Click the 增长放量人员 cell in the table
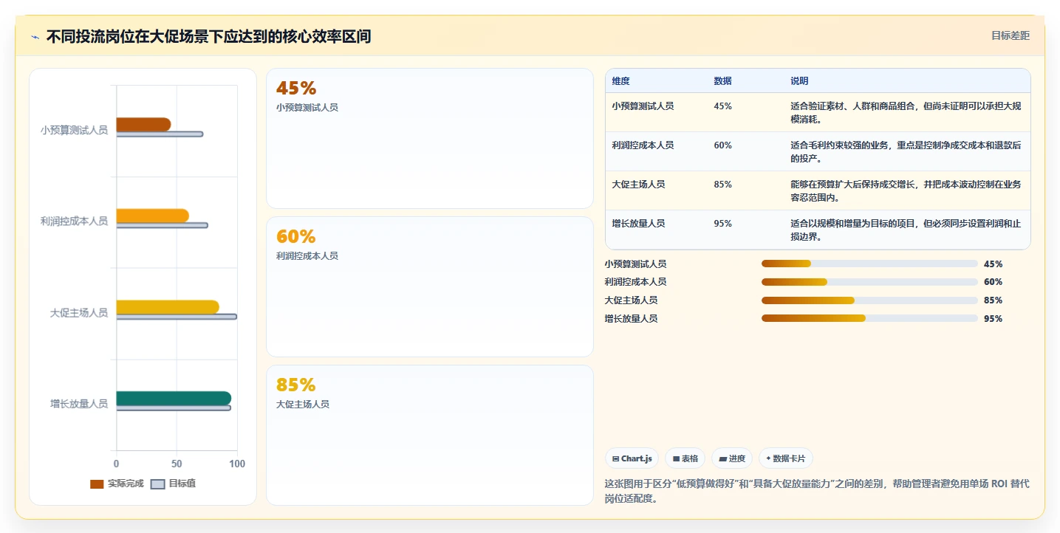 pyautogui.click(x=638, y=224)
